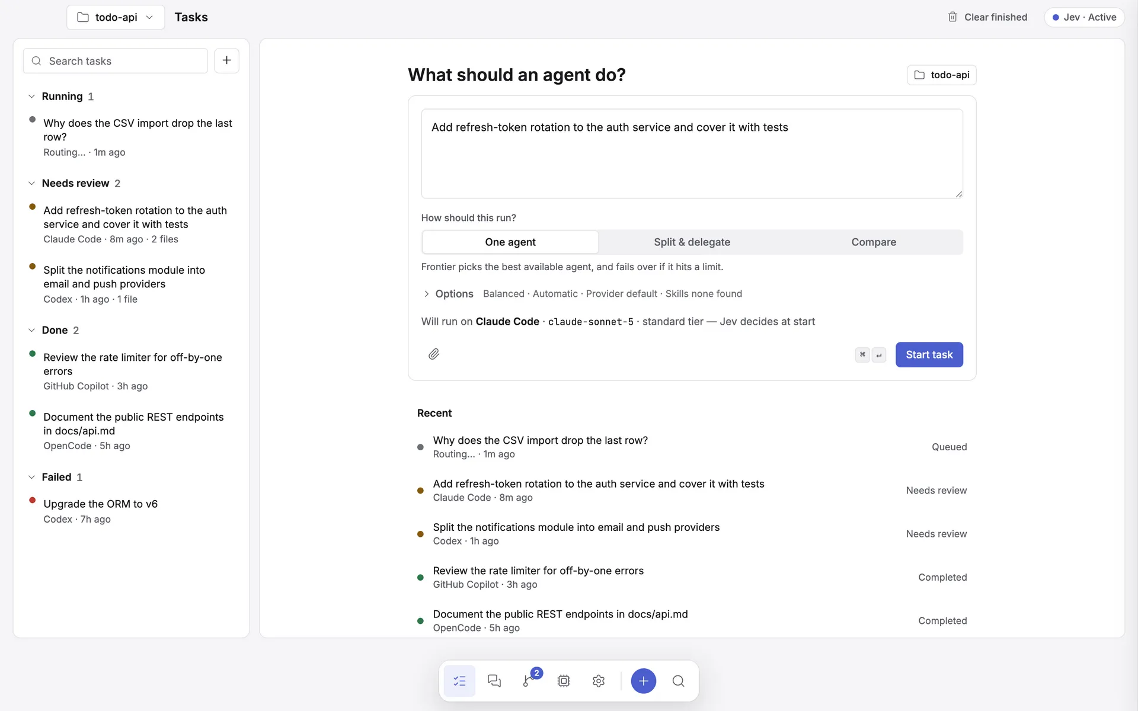Click the paperclip attach icon
The width and height of the screenshot is (1138, 711).
434,354
